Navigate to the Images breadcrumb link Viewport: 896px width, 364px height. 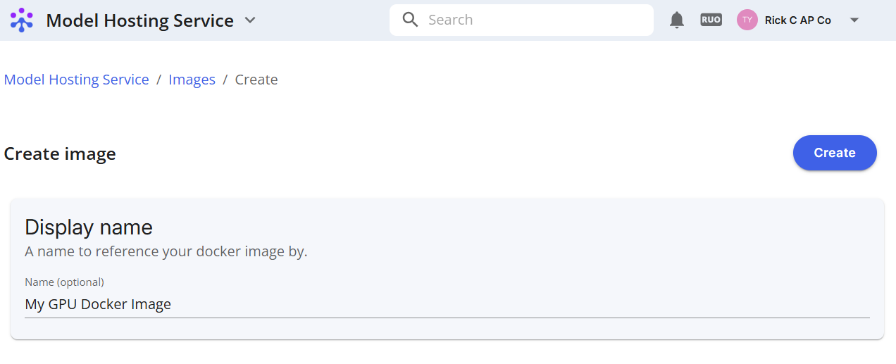pyautogui.click(x=192, y=80)
